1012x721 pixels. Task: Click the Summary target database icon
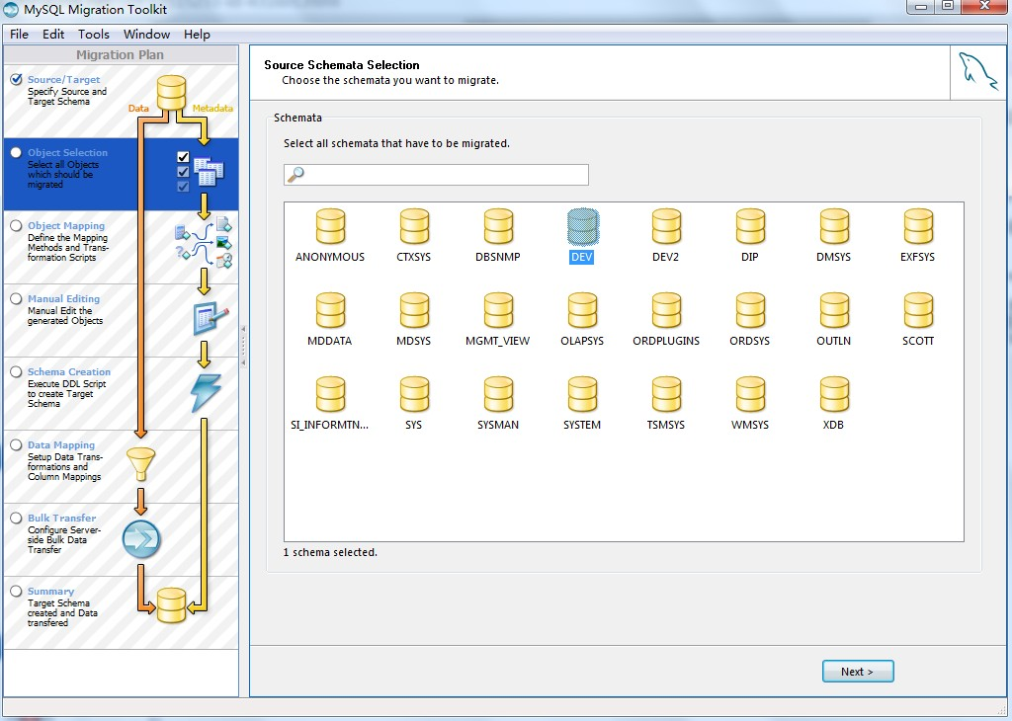[x=171, y=604]
